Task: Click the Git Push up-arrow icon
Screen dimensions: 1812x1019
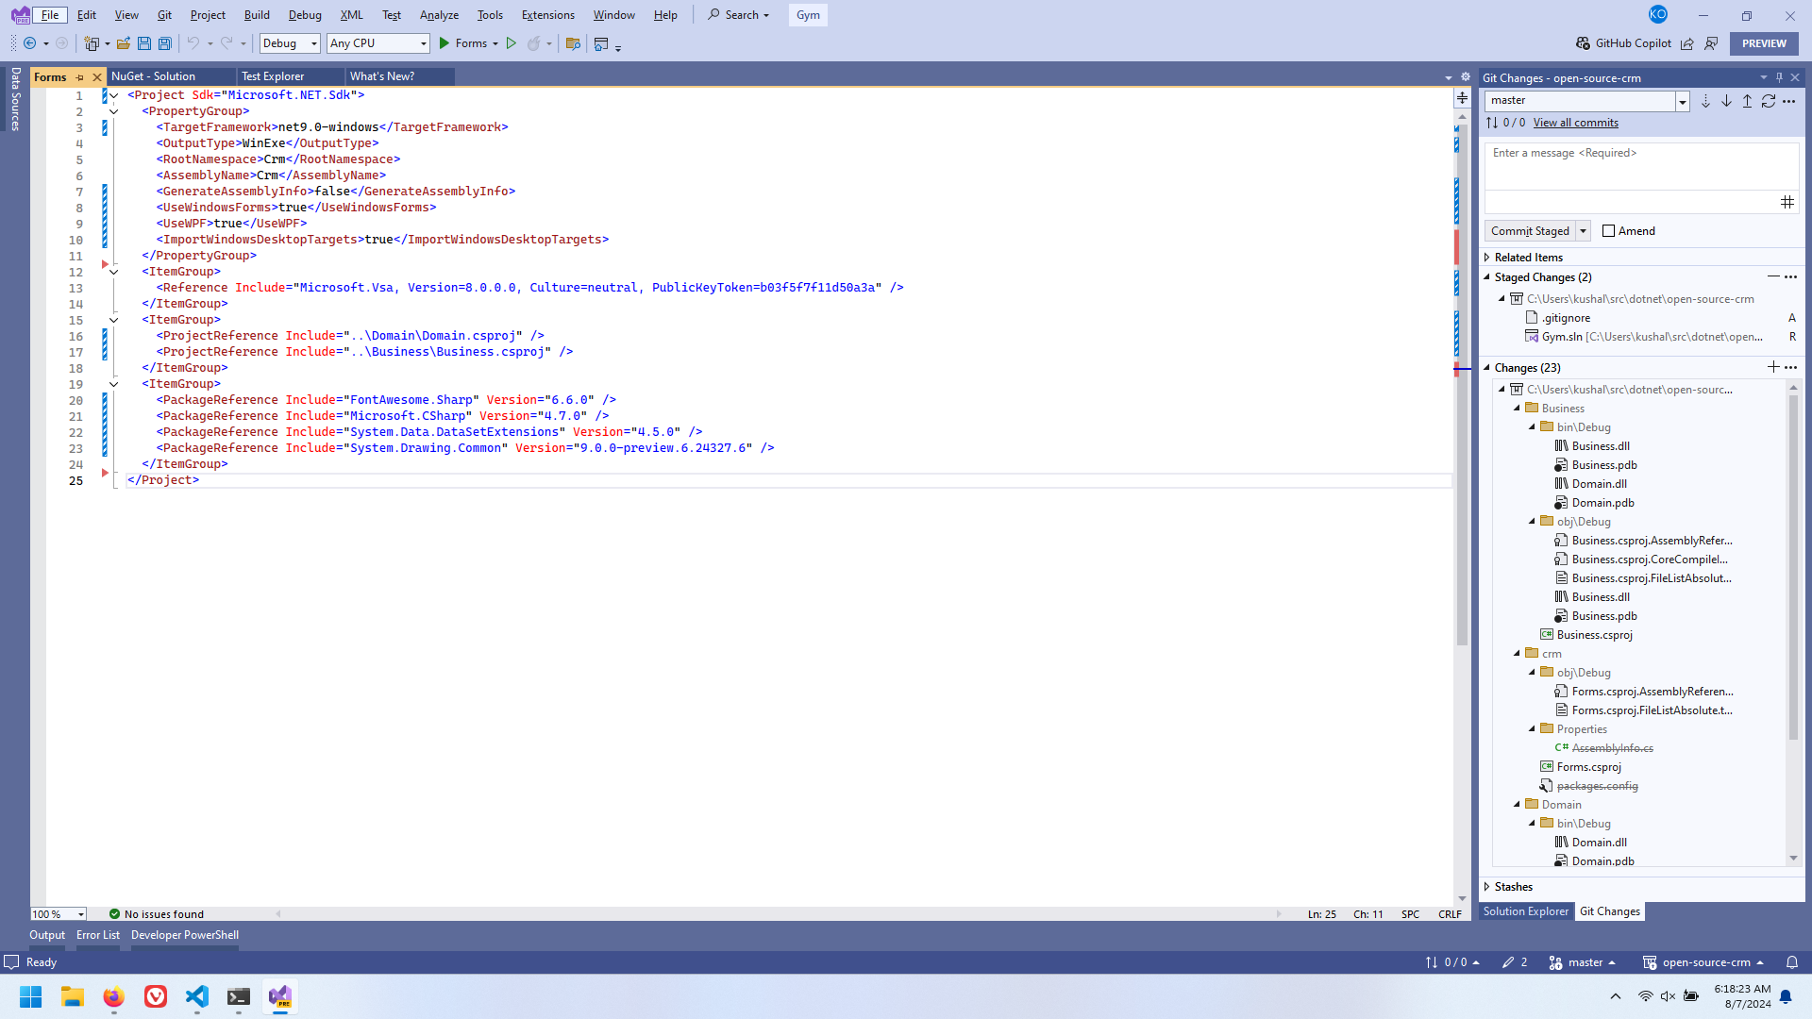Action: pos(1747,101)
